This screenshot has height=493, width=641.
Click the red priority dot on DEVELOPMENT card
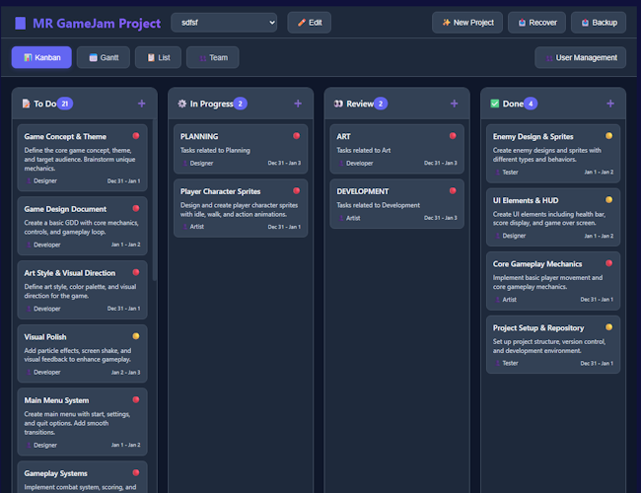[453, 190]
